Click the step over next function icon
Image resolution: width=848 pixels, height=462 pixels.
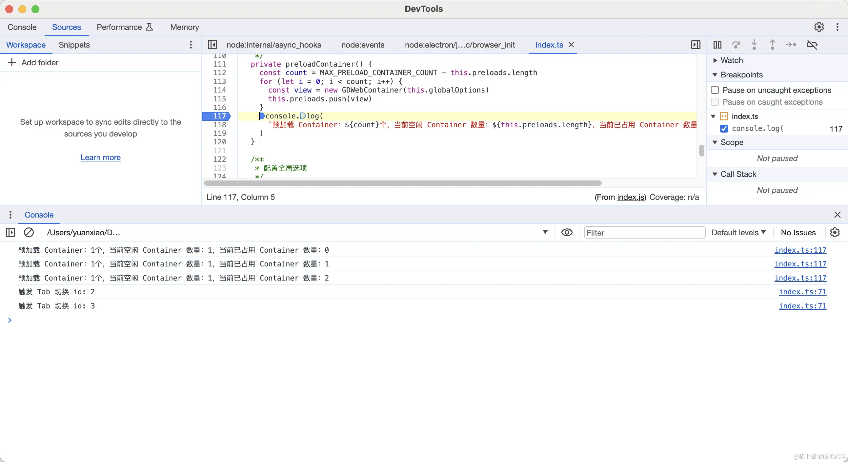coord(736,45)
